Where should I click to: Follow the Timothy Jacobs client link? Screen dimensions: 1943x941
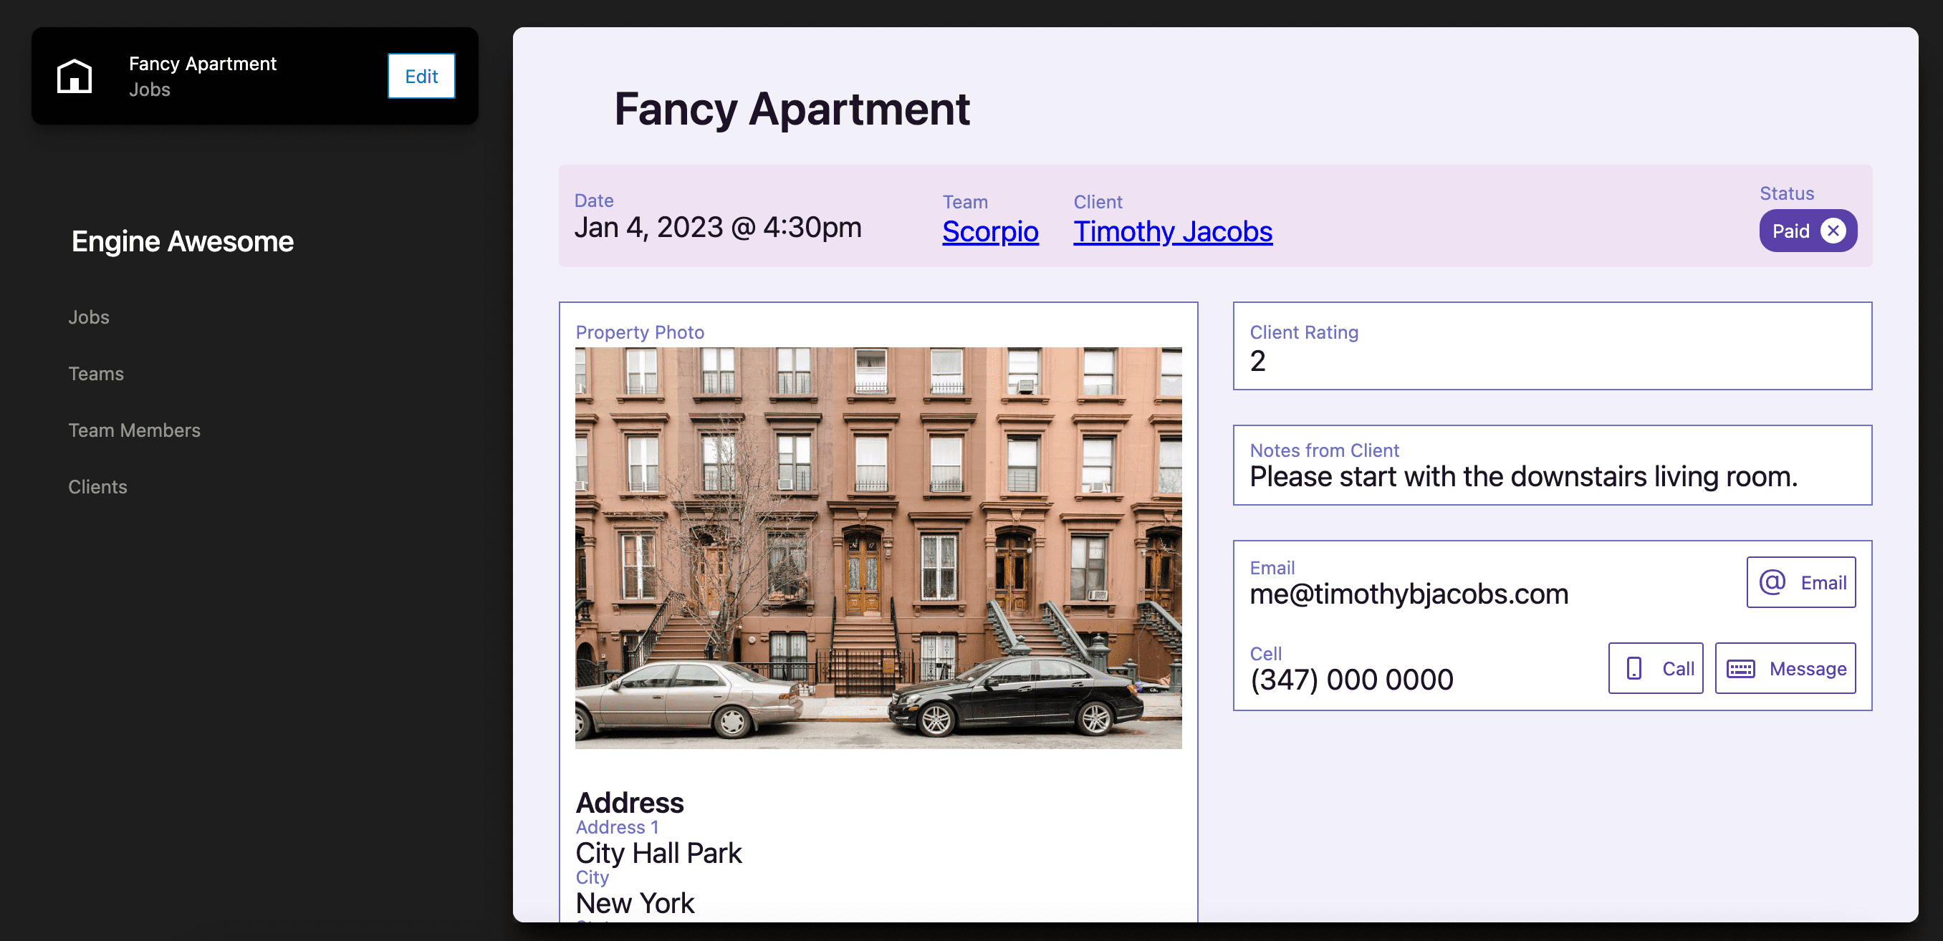(x=1172, y=231)
